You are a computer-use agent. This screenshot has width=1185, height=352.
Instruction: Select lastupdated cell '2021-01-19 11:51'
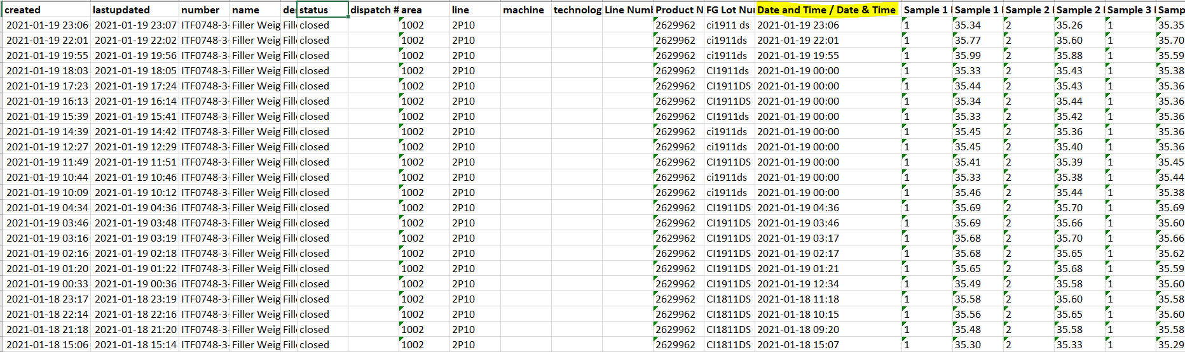pyautogui.click(x=135, y=162)
